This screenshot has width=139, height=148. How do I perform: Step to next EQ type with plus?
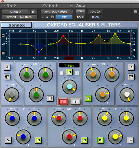[x=77, y=73]
